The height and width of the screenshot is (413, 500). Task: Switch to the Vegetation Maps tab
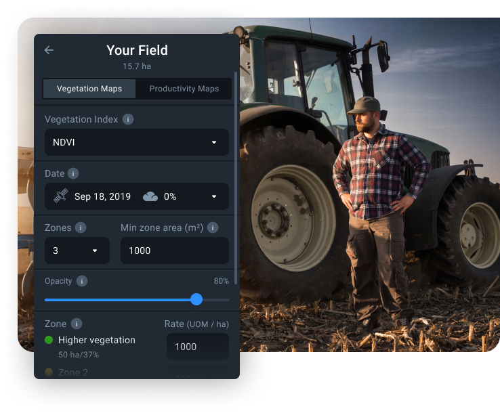click(x=89, y=89)
